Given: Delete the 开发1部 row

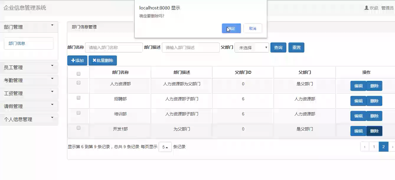Looking at the screenshot, I should pyautogui.click(x=374, y=131).
